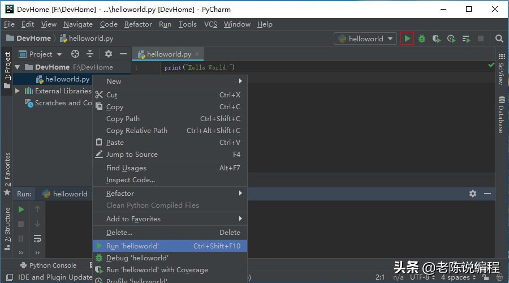Click the locate target icon in Project panel
Screen dimensions: 509x283
click(75, 54)
